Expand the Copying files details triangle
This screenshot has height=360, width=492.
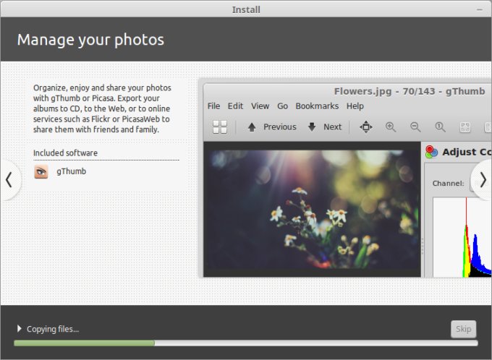point(20,329)
